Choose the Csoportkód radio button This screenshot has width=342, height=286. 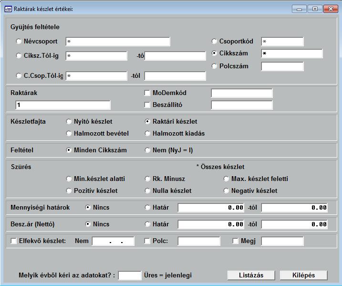pos(214,41)
